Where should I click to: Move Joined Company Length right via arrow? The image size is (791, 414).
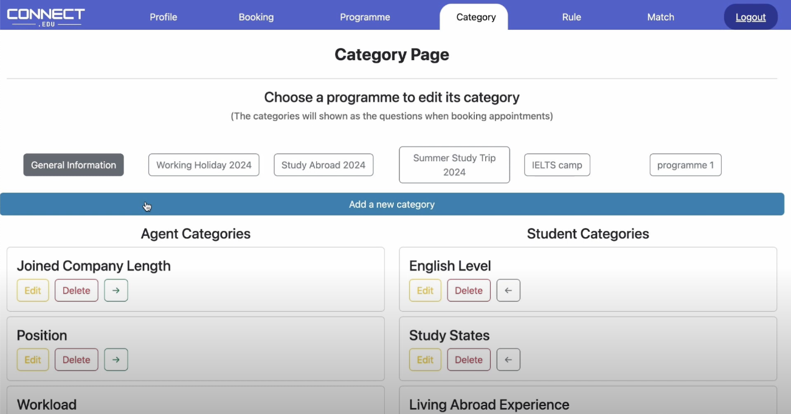(x=116, y=291)
